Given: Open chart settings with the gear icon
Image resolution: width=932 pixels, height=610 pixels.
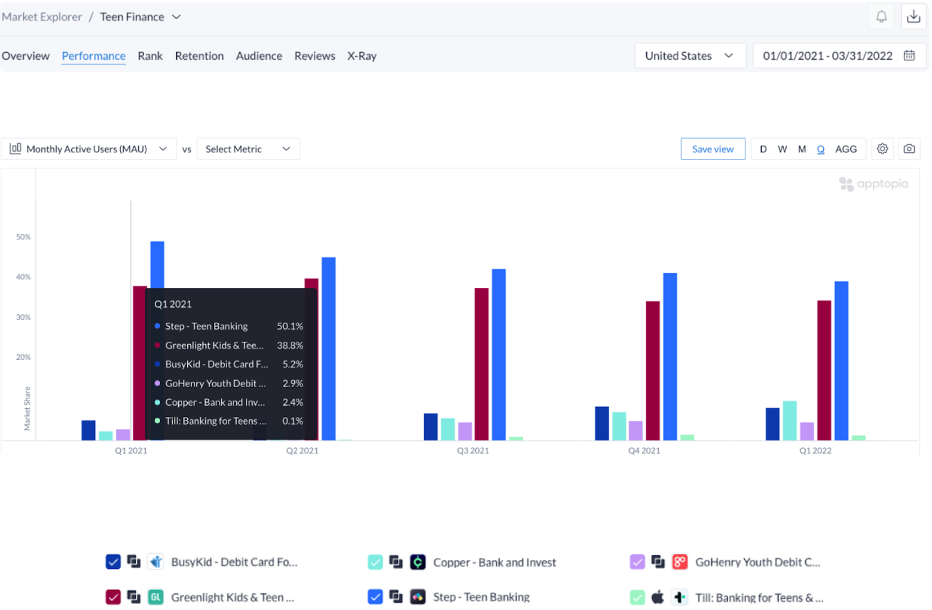Looking at the screenshot, I should pos(882,149).
